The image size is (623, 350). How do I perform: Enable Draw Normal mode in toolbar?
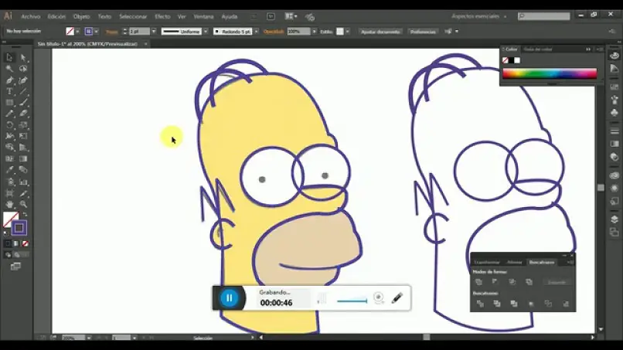coord(8,255)
